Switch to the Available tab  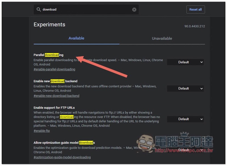tap(76, 38)
